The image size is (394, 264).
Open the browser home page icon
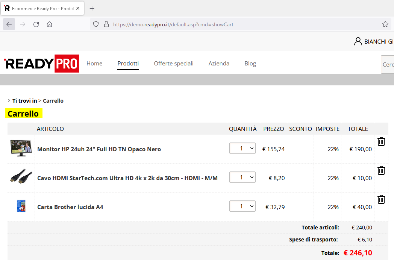50,24
